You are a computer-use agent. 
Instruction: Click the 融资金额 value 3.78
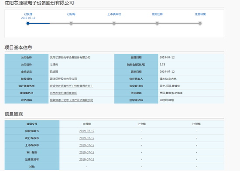162,65
